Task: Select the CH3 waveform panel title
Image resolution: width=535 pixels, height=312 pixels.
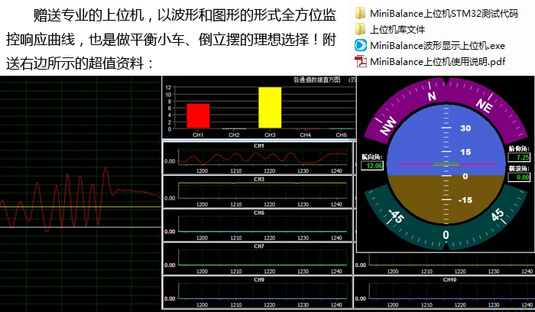Action: tap(259, 179)
